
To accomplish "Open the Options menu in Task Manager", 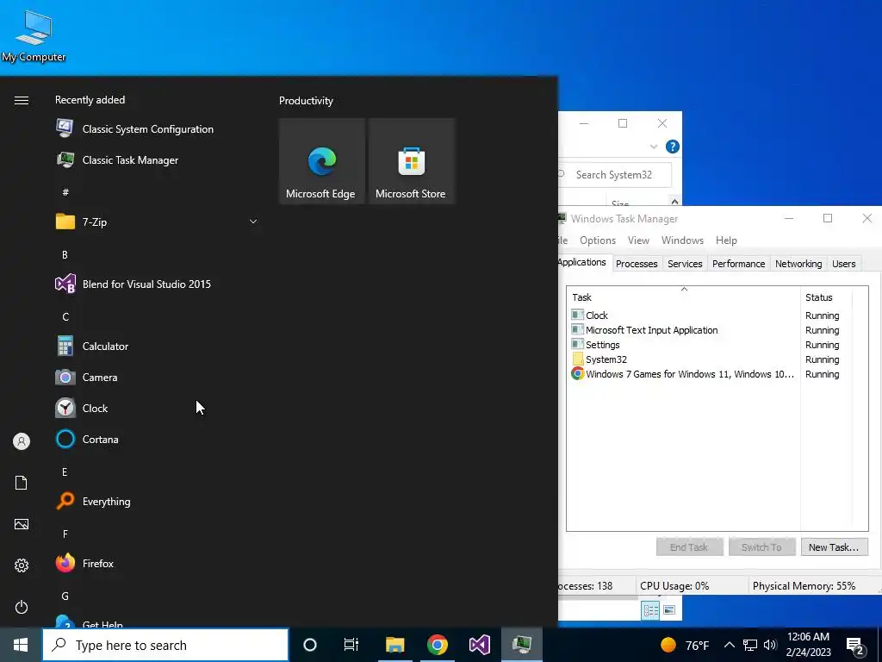I will coord(598,240).
